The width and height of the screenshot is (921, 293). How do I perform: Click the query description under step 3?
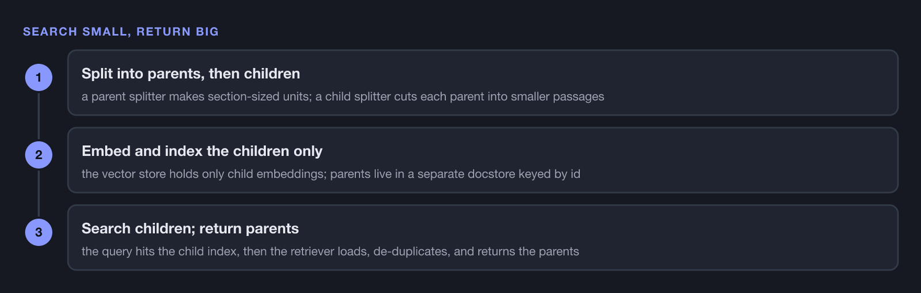330,252
